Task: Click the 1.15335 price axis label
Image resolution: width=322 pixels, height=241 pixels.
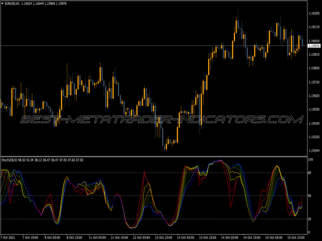Action: click(x=314, y=137)
